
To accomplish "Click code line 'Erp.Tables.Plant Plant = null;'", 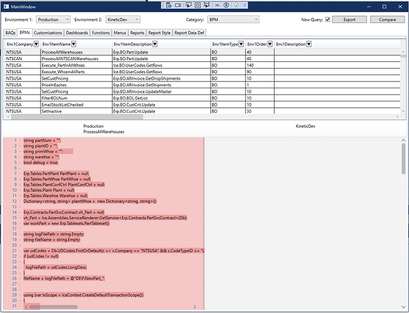I will [49, 190].
